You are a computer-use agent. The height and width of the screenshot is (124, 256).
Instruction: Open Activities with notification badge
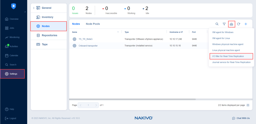tap(11, 46)
